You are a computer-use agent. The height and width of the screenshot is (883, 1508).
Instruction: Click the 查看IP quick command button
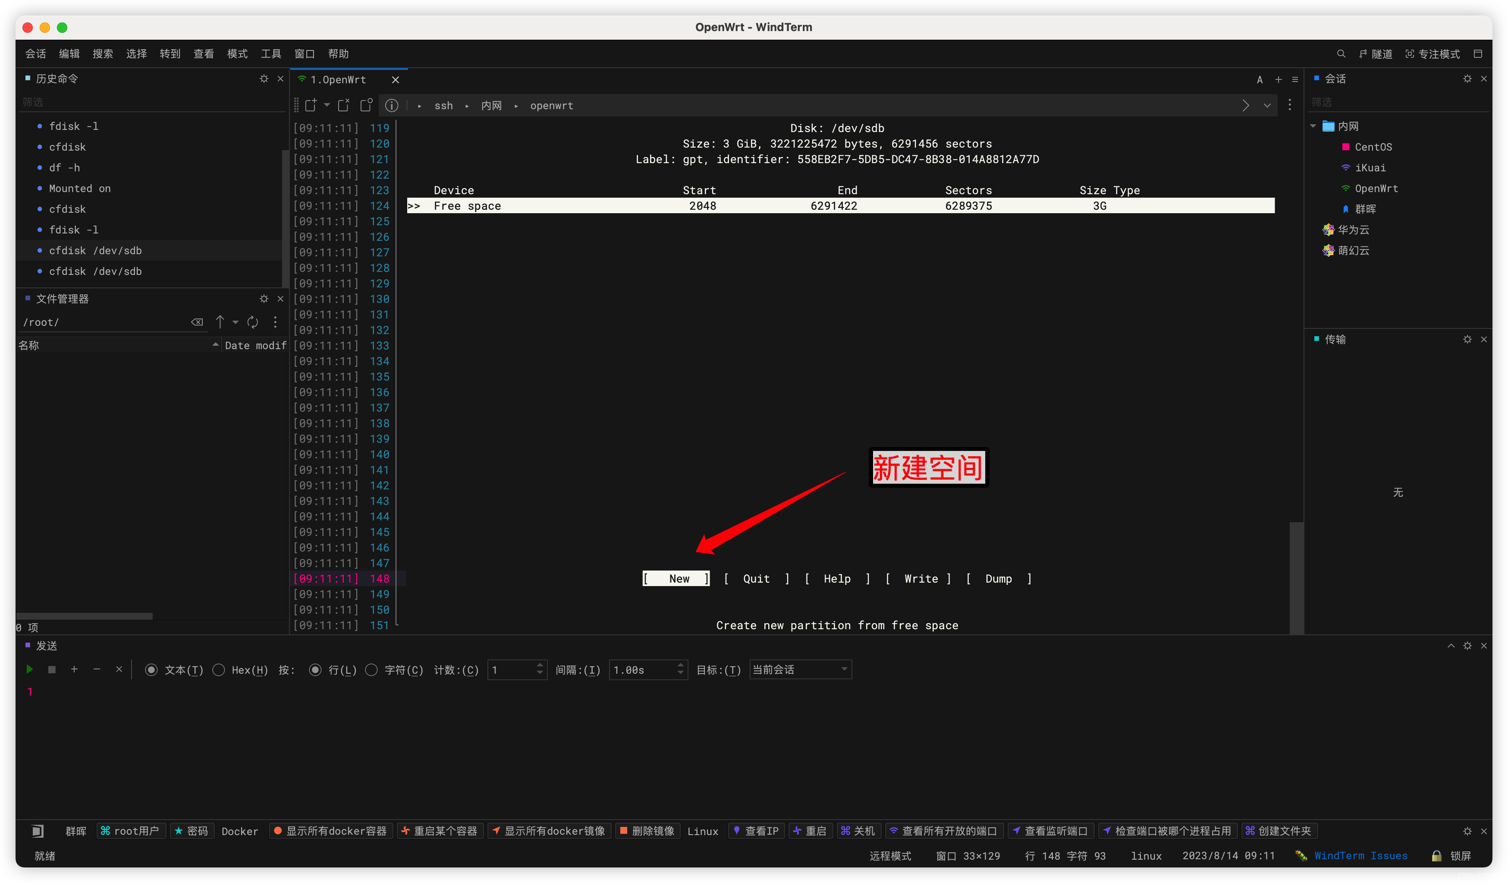pos(757,831)
